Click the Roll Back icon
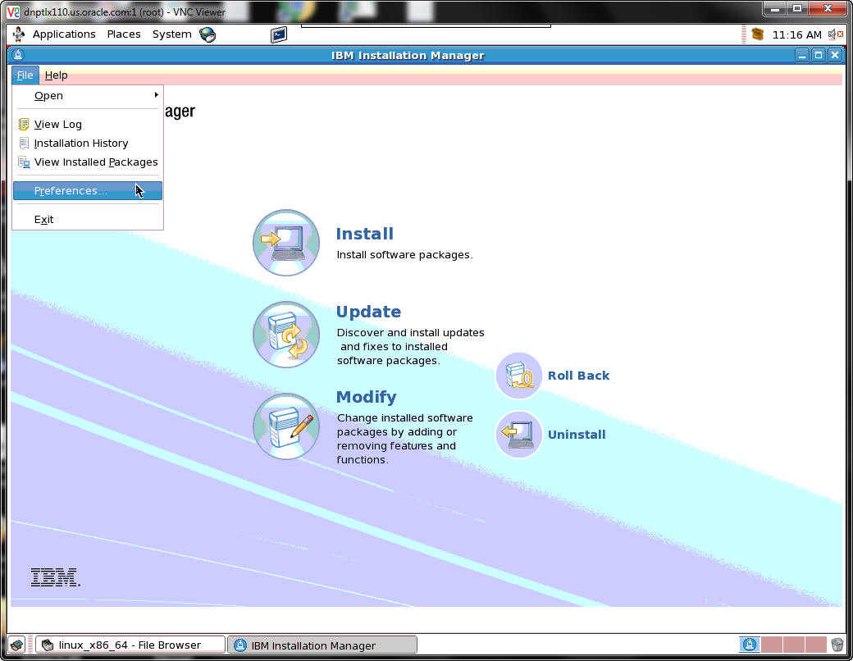This screenshot has width=853, height=661. click(518, 376)
